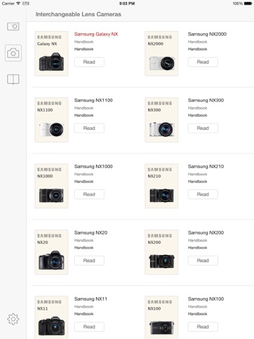254x339 pixels.
Task: Select the Samsung NX210 cover thumbnail
Action: coord(162,186)
